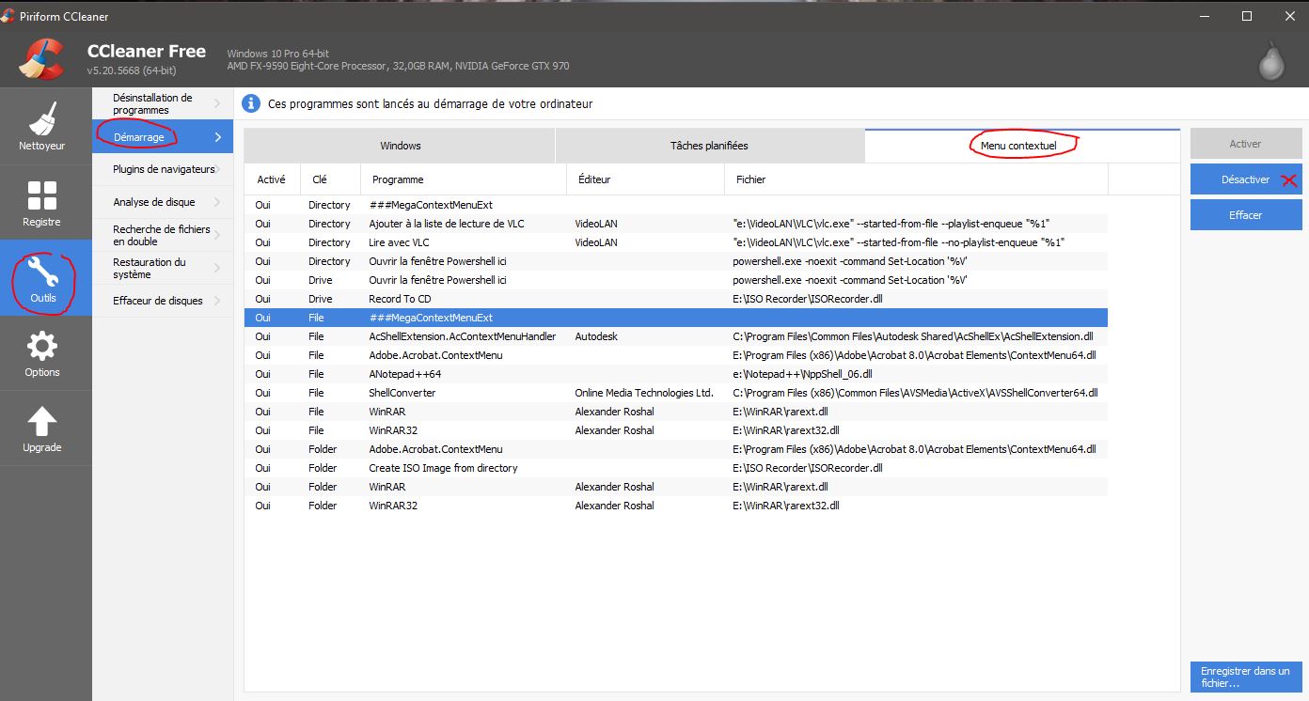This screenshot has height=701, width=1309.
Task: Select Ajouter à la liste de lecture de VLC
Action: pyautogui.click(x=676, y=224)
